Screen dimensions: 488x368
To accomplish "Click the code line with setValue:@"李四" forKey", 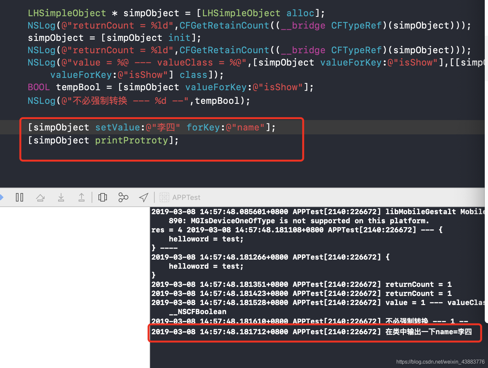I will [x=152, y=127].
